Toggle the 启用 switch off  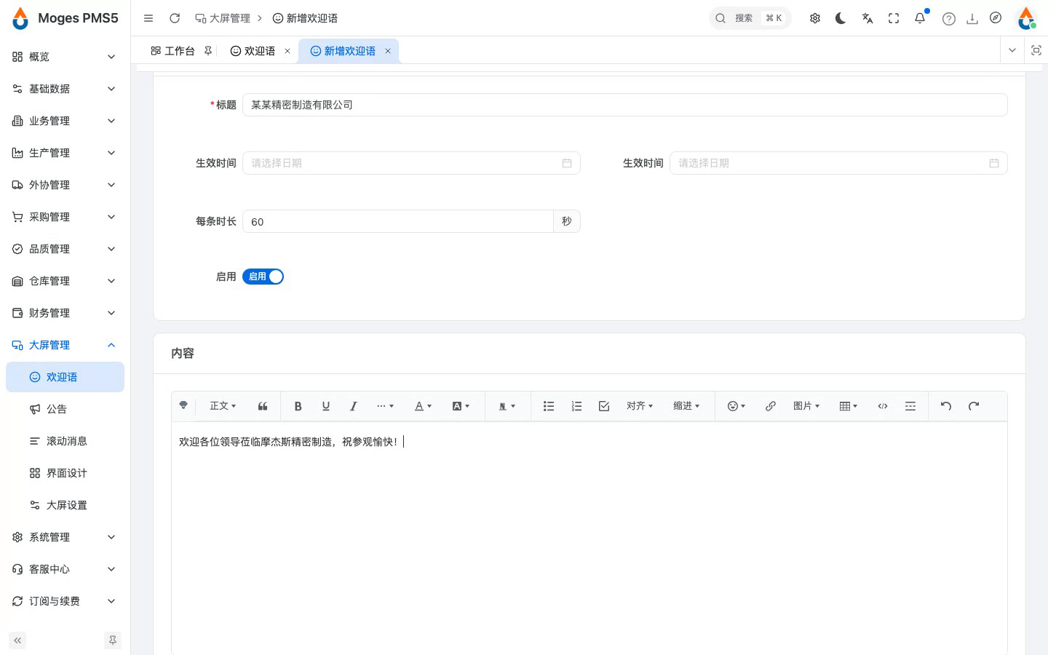(x=263, y=277)
